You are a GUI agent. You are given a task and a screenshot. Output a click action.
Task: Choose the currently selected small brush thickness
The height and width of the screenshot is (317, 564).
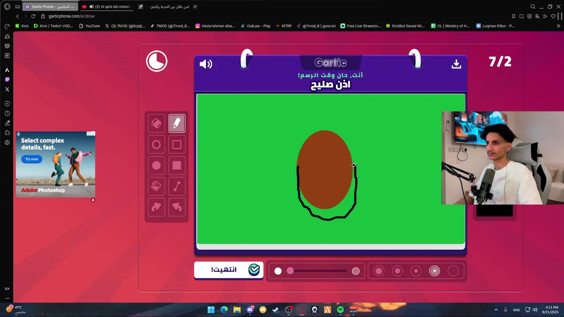[x=434, y=271]
